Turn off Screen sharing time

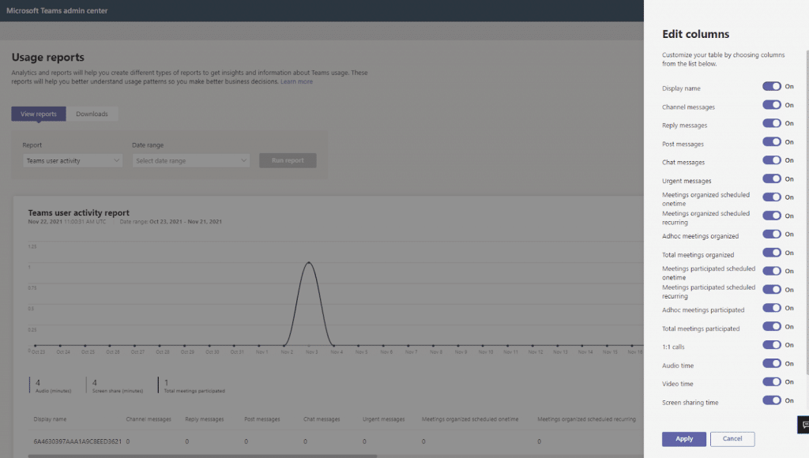tap(773, 400)
